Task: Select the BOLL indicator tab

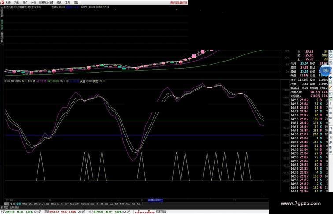Action: tap(128, 204)
